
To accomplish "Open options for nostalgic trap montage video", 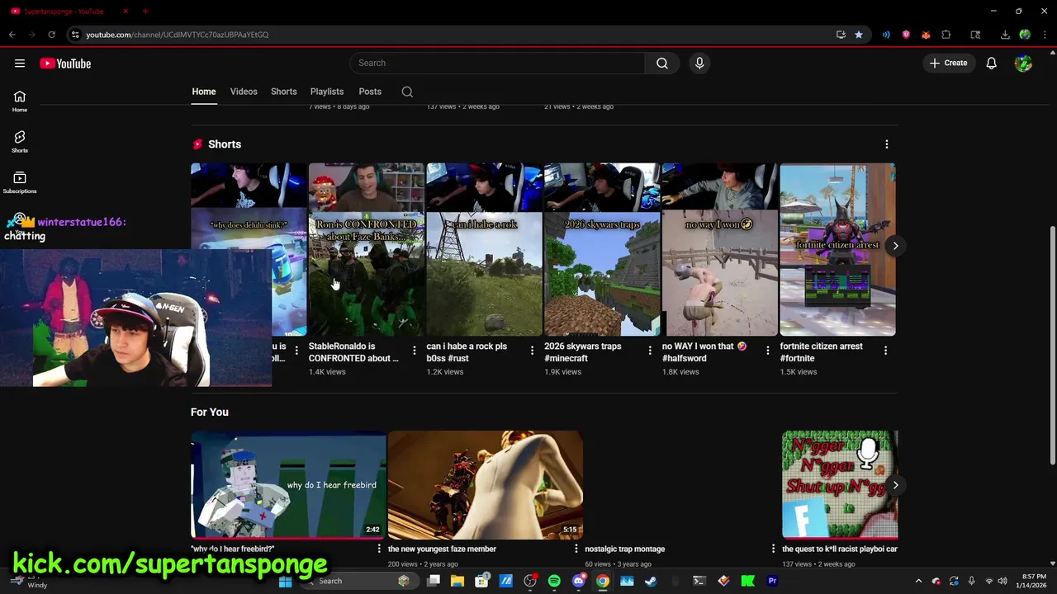I will pyautogui.click(x=773, y=549).
